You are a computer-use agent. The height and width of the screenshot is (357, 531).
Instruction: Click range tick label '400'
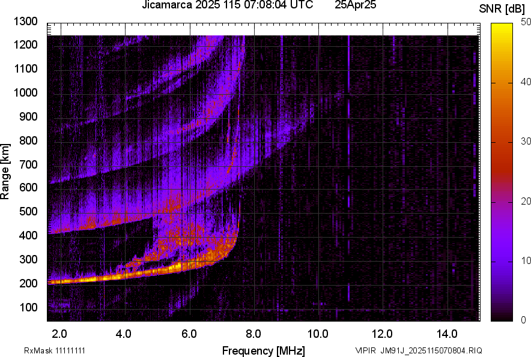(28, 236)
